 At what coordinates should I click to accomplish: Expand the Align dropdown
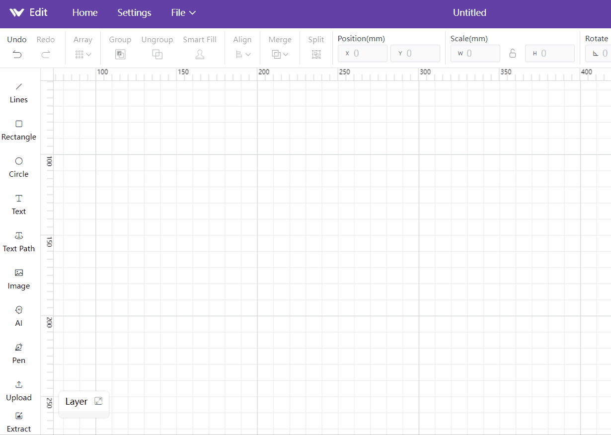[243, 54]
